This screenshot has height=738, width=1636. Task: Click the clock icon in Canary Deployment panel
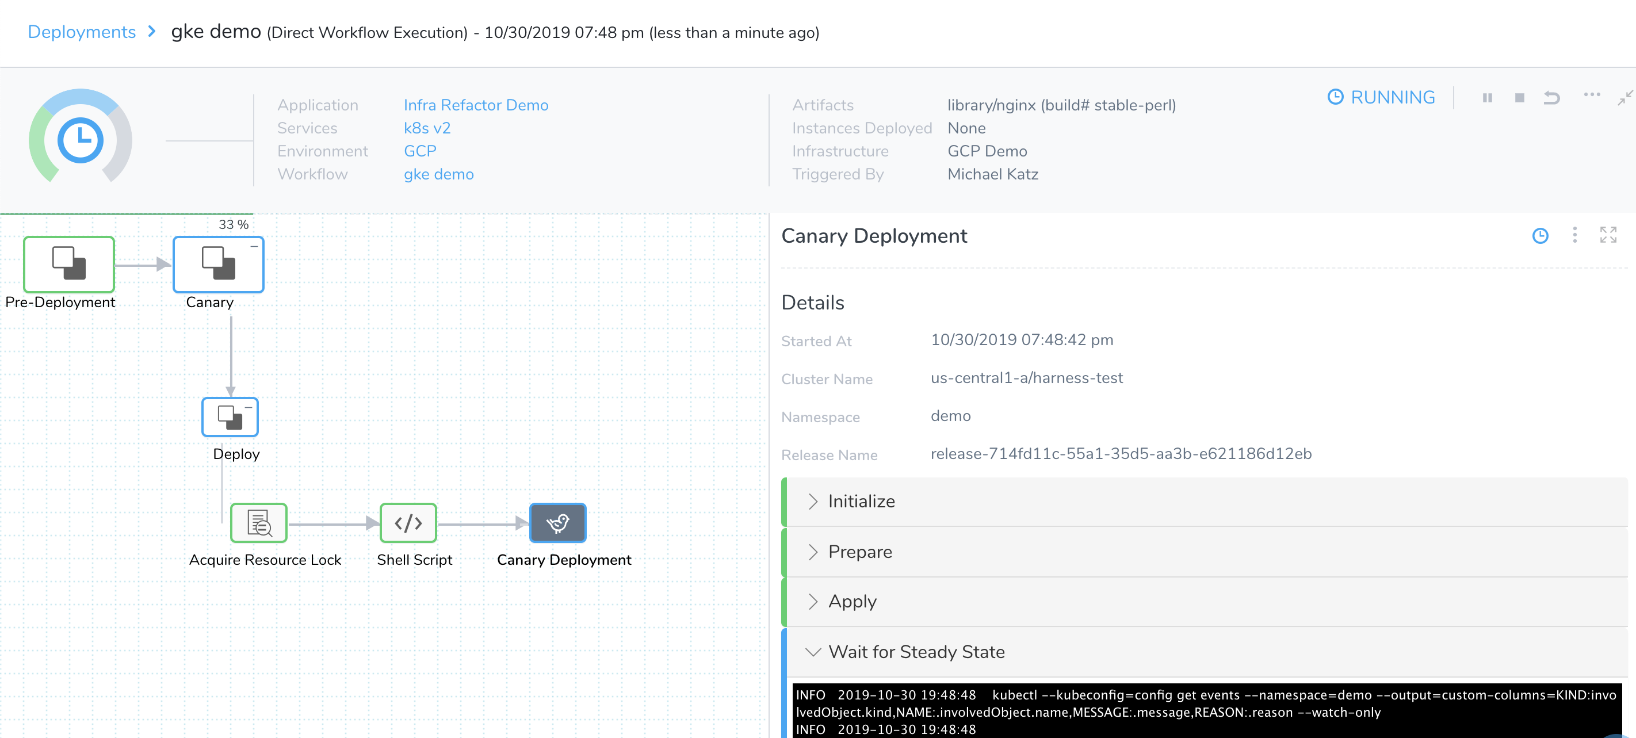[x=1540, y=236]
